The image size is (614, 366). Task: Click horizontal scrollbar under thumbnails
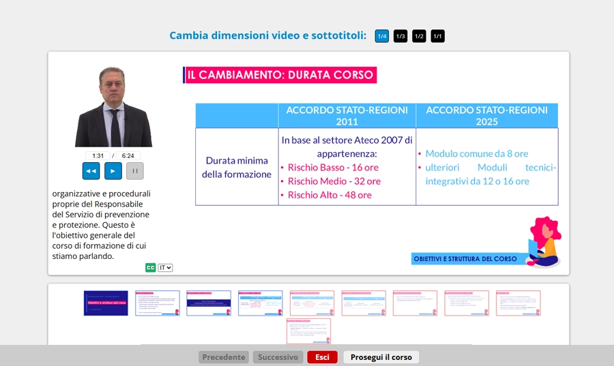[x=306, y=344]
